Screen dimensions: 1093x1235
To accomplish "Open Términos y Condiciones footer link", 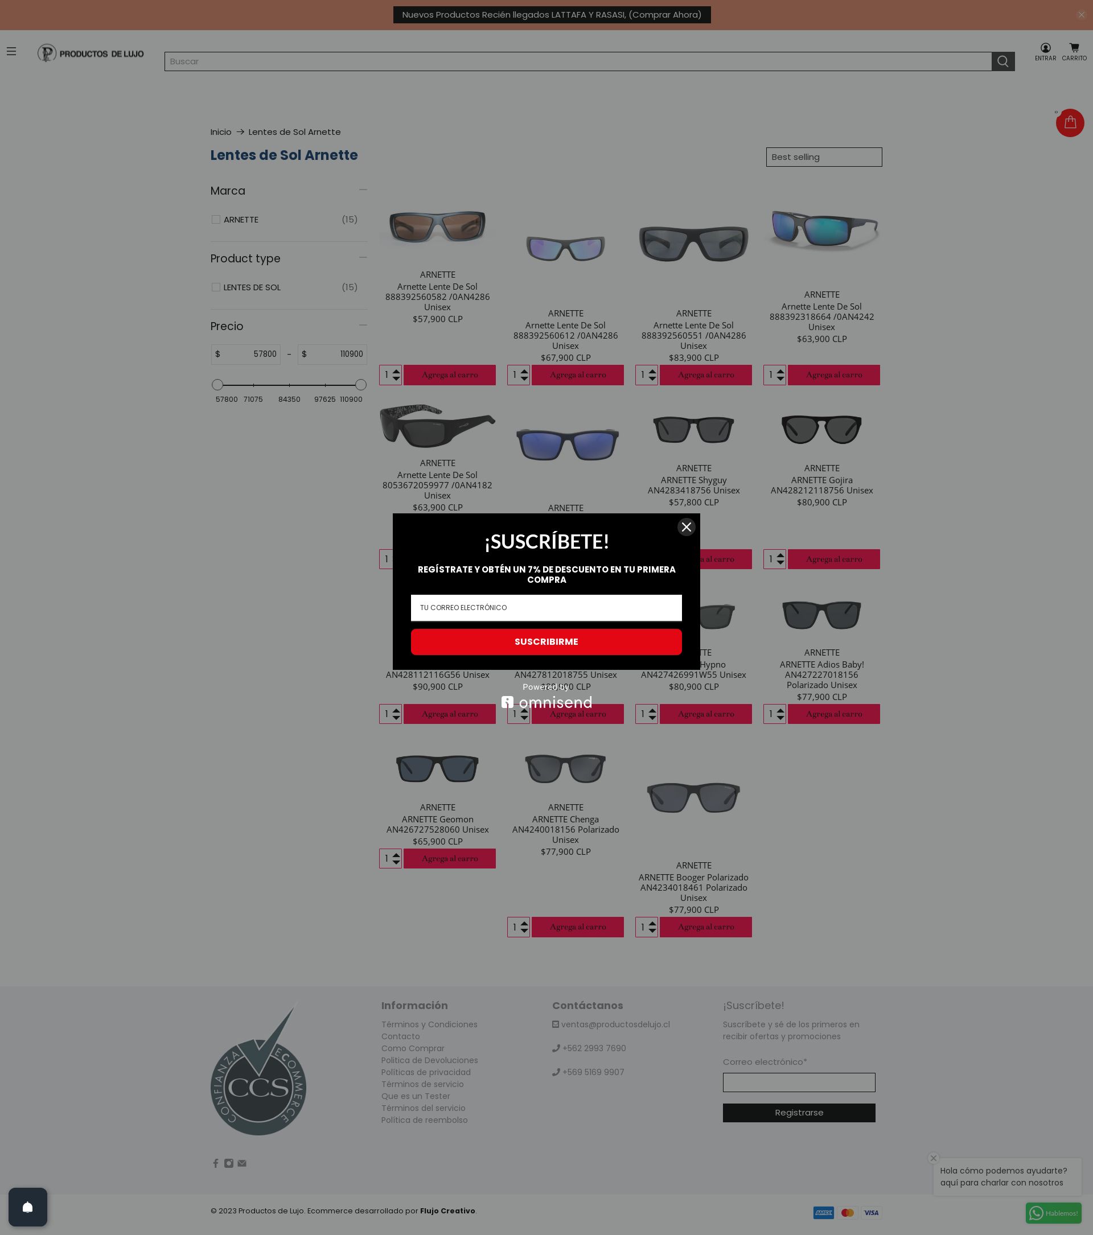I will tap(429, 1024).
